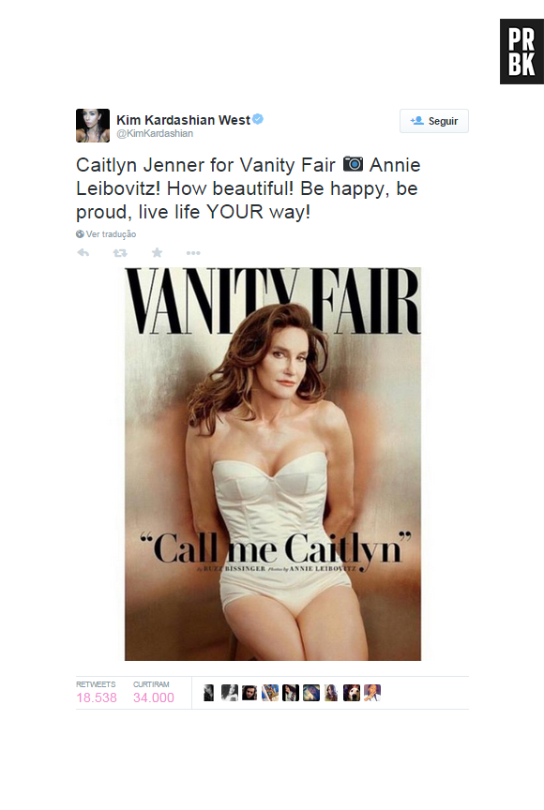
Task: Select the retweet icon
Action: [119, 252]
